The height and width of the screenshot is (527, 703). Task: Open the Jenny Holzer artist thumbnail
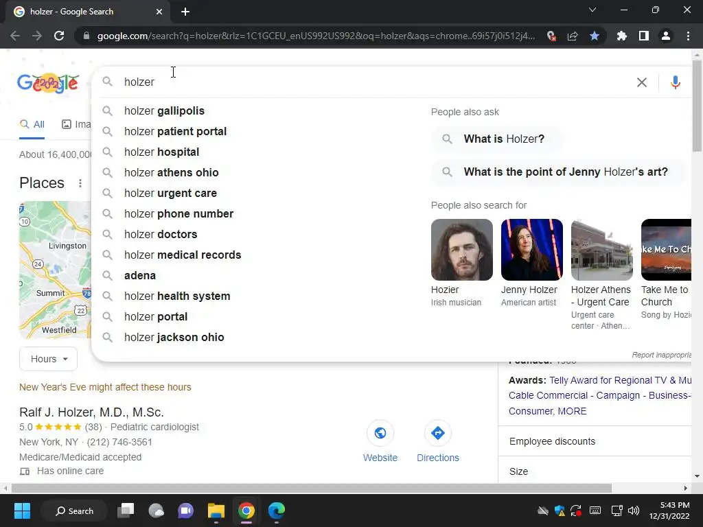[x=532, y=250]
